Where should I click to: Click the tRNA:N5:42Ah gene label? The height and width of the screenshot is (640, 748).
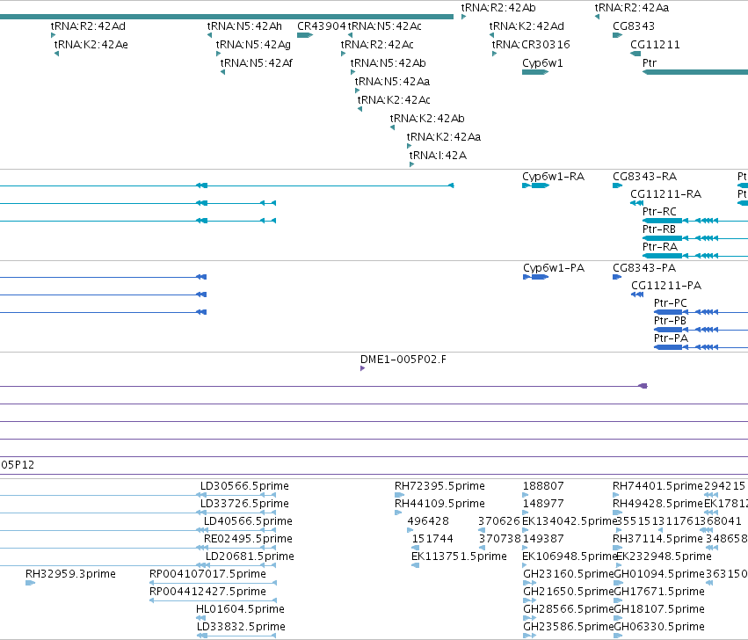coord(244,26)
